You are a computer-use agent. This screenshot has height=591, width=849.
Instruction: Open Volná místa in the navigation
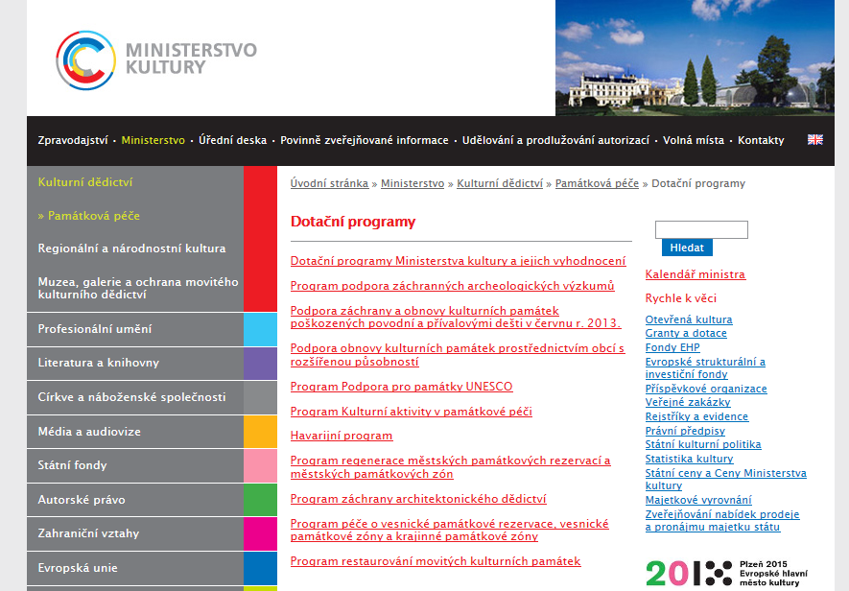[693, 140]
